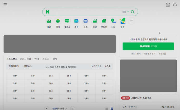The height and width of the screenshot is (110, 180).
Task: Switch to the 스포츠 tab
Action: click(46, 59)
